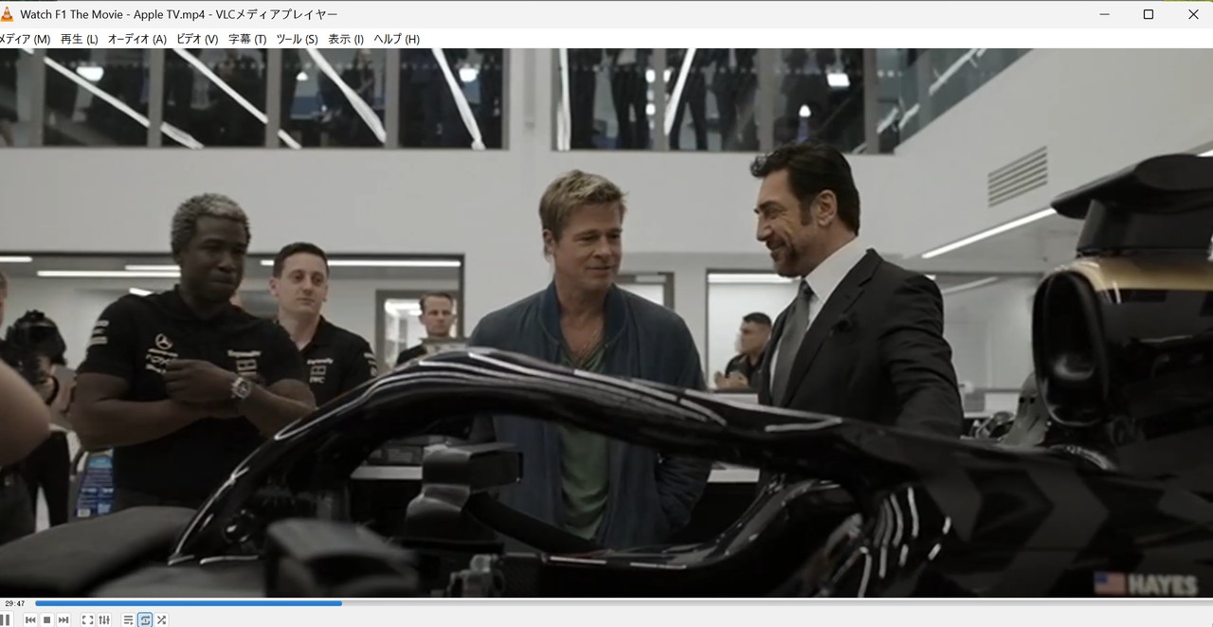Viewport: 1213px width, 627px height.
Task: Skip to next media track
Action: coord(63,620)
